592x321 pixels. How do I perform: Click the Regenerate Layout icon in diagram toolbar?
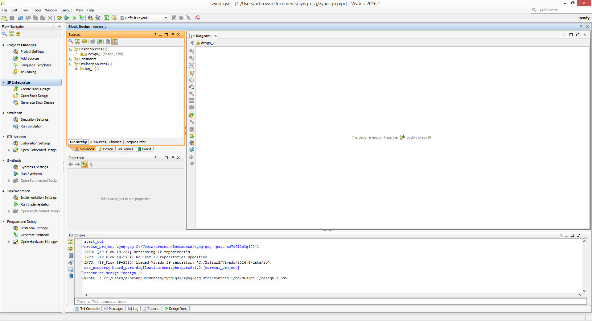coord(192,150)
